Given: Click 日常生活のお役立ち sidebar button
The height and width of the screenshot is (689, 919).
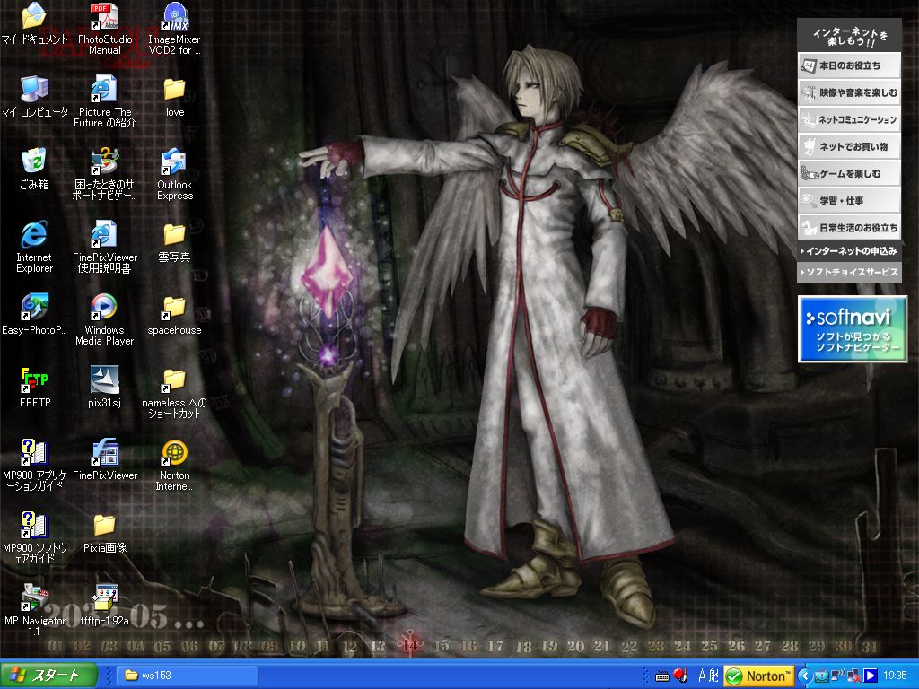Looking at the screenshot, I should click(849, 227).
